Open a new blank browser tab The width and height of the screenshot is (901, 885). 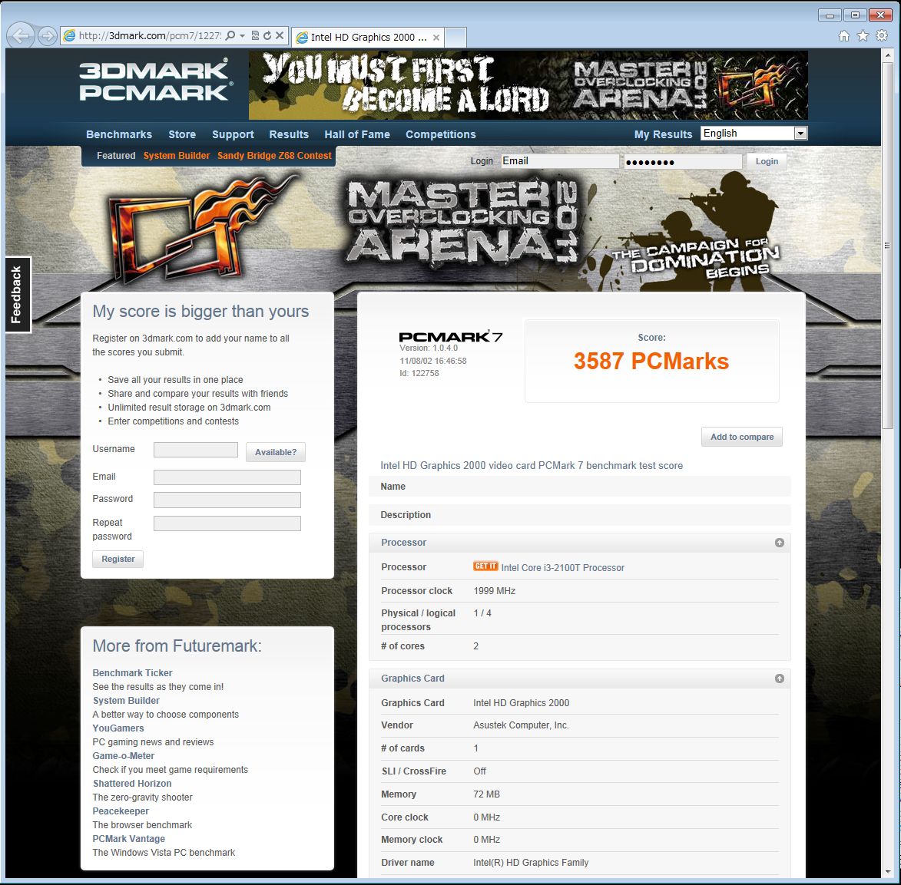click(455, 38)
